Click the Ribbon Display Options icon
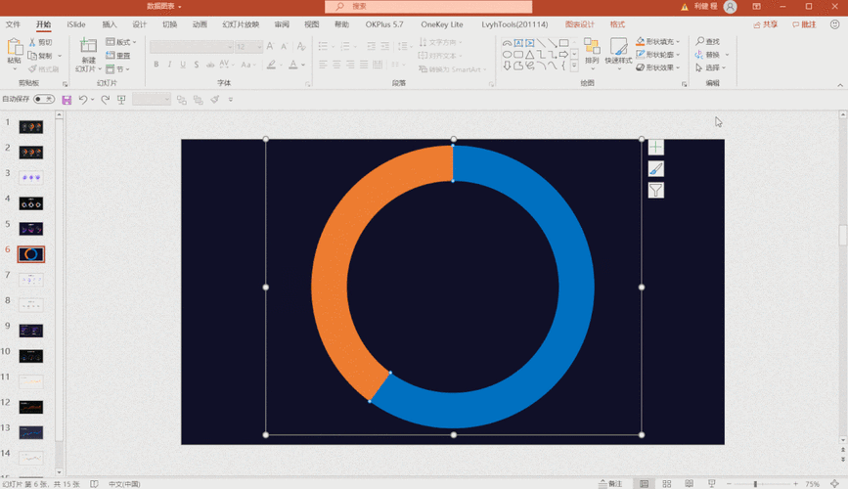This screenshot has width=848, height=489. [756, 7]
